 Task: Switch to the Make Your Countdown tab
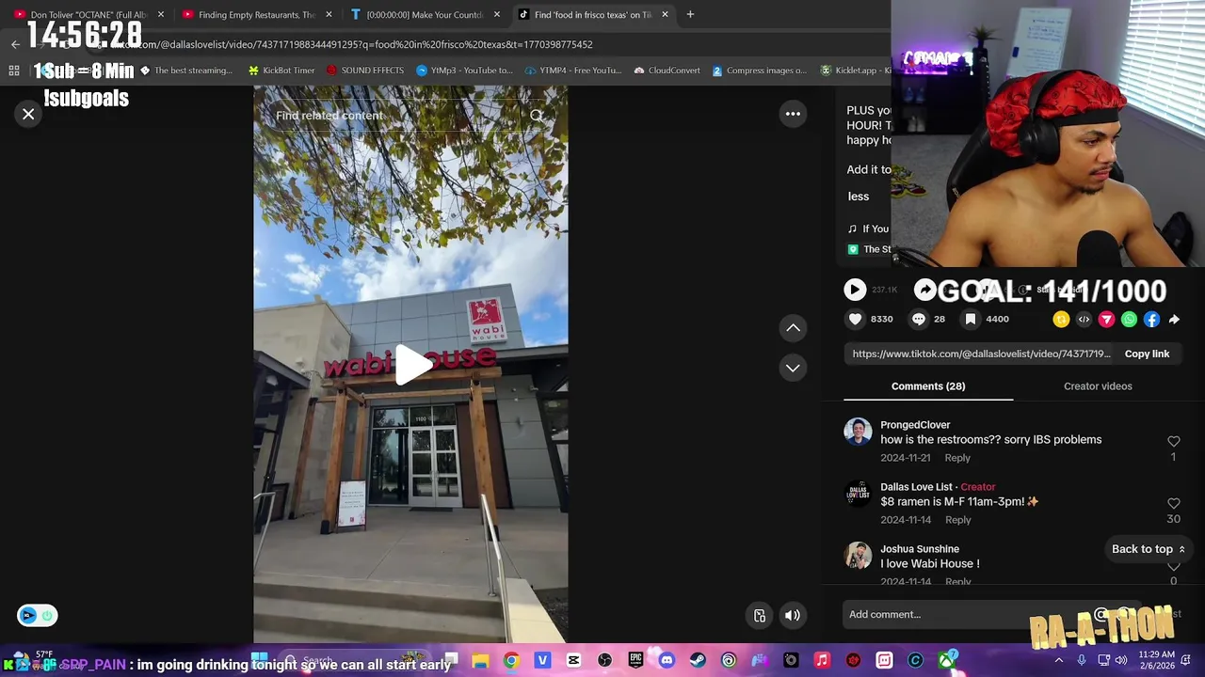[424, 14]
